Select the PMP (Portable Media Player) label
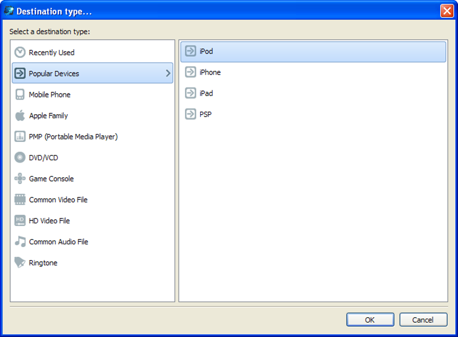Screen dimensions: 458x337 click(73, 137)
